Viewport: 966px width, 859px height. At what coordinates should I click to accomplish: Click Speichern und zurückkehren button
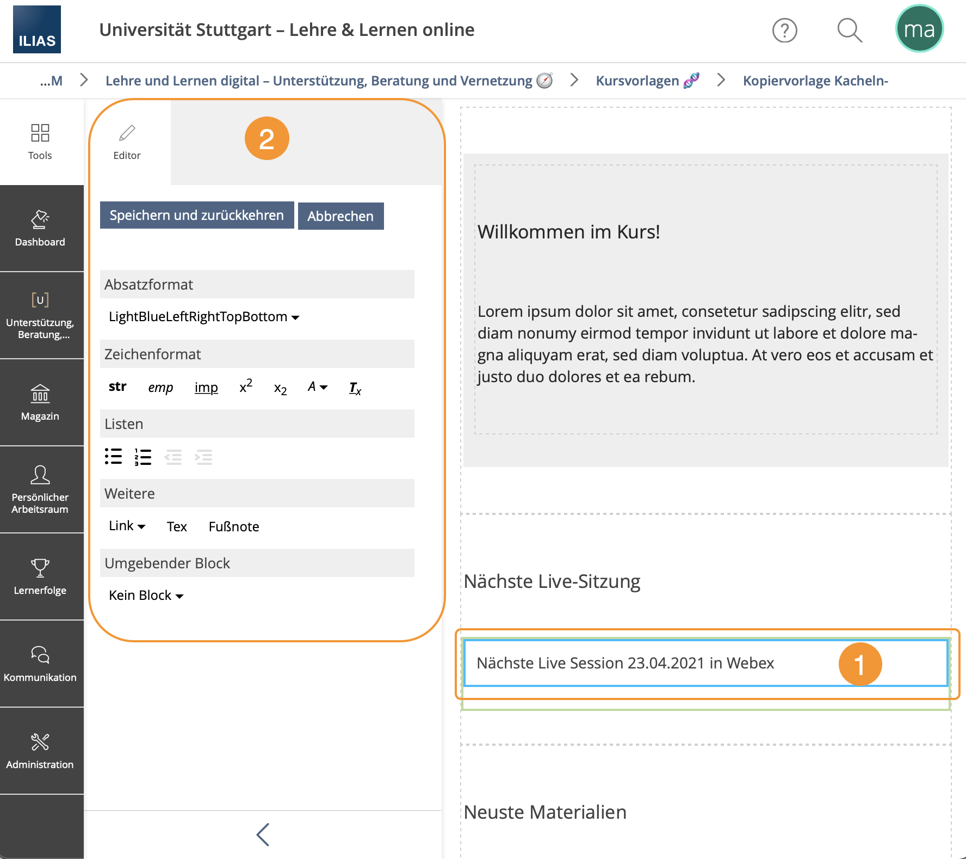pos(197,215)
